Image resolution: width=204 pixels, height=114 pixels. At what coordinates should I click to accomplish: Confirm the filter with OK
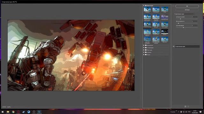point(187,6)
